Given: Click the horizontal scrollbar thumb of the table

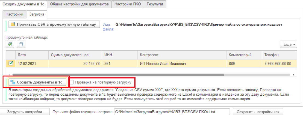Looking at the screenshot, I should pyautogui.click(x=118, y=75).
